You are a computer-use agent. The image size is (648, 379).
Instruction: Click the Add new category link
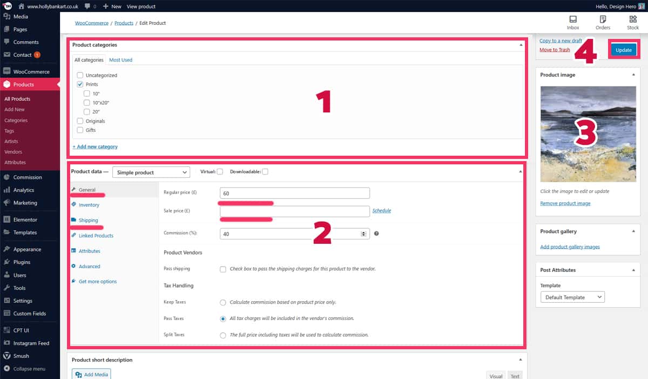tap(95, 147)
